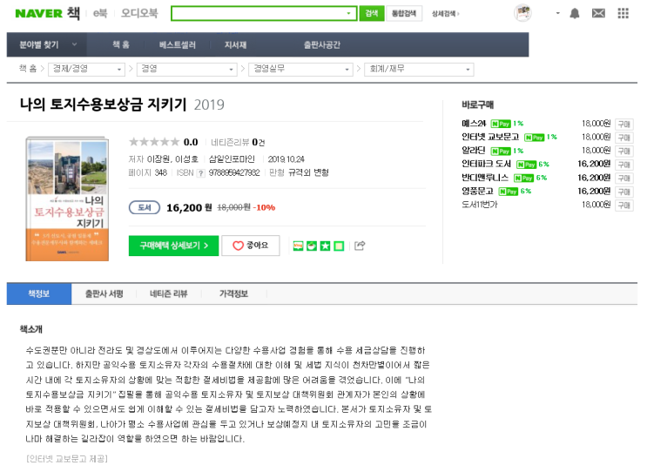The width and height of the screenshot is (647, 472).
Task: Share via the cafe icon
Action: pos(312,246)
